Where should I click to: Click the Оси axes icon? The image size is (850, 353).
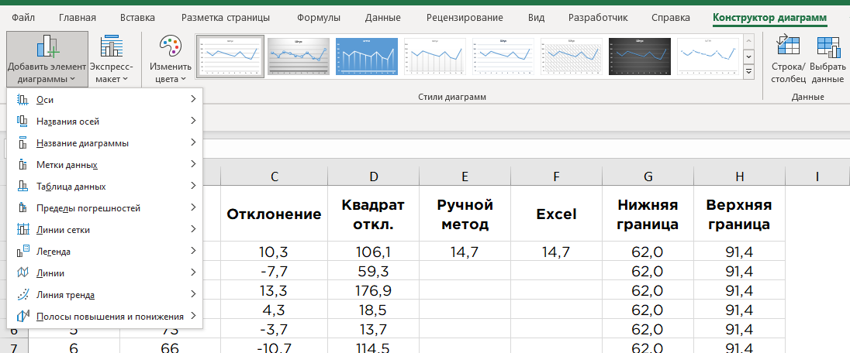pyautogui.click(x=22, y=100)
